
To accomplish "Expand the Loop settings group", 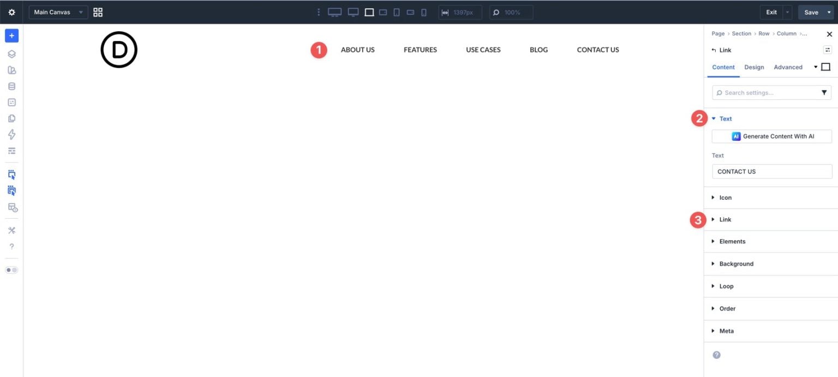I will tap(770, 286).
